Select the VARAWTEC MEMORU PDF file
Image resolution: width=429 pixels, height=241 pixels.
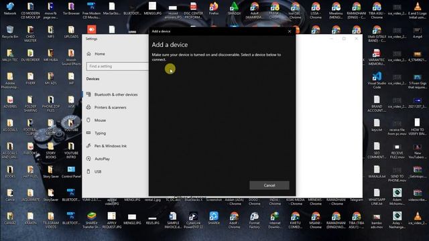click(377, 57)
